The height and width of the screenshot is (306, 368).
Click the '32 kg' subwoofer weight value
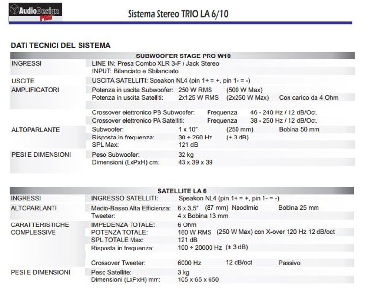click(186, 155)
